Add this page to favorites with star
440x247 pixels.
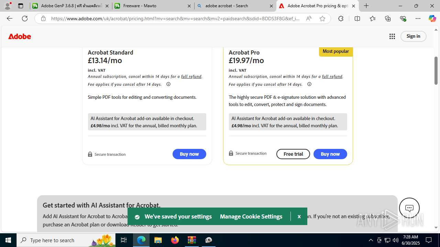(x=322, y=19)
